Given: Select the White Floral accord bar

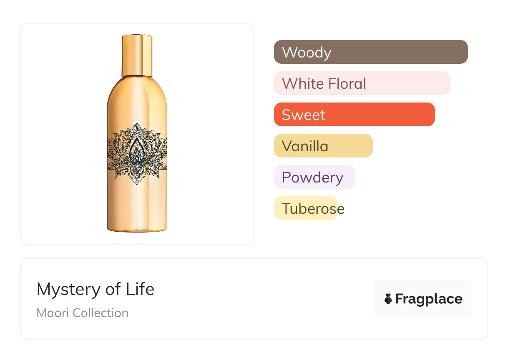Looking at the screenshot, I should point(362,83).
